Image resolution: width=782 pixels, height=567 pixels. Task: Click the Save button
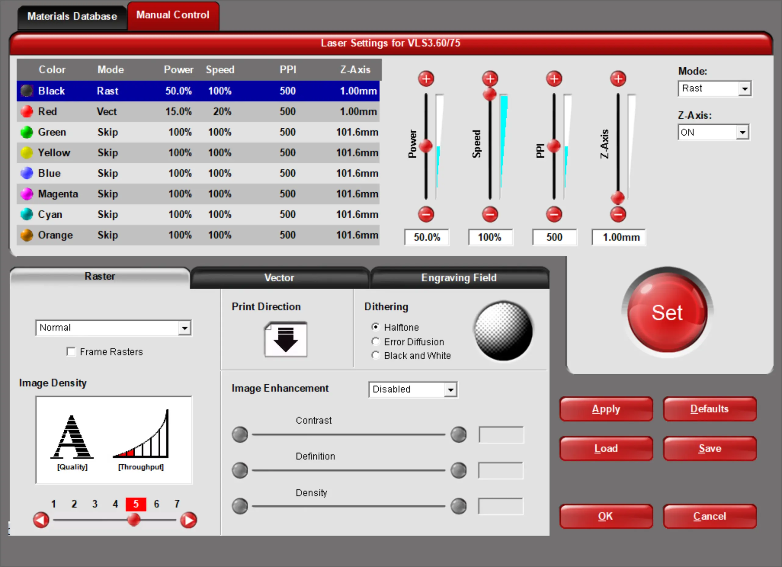tap(710, 448)
